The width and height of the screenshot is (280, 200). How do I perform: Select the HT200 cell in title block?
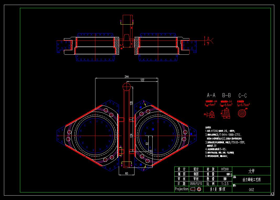(225, 169)
